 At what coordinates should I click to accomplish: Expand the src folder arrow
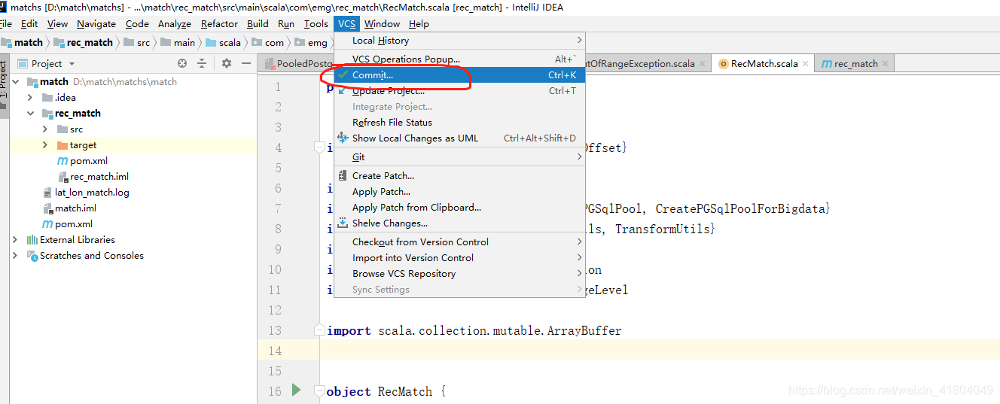(x=45, y=129)
